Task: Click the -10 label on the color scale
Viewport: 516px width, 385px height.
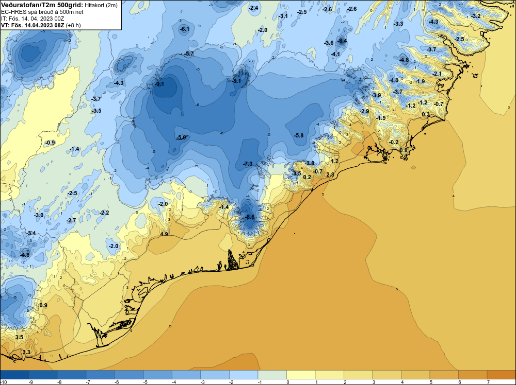Action: pyautogui.click(x=3, y=382)
